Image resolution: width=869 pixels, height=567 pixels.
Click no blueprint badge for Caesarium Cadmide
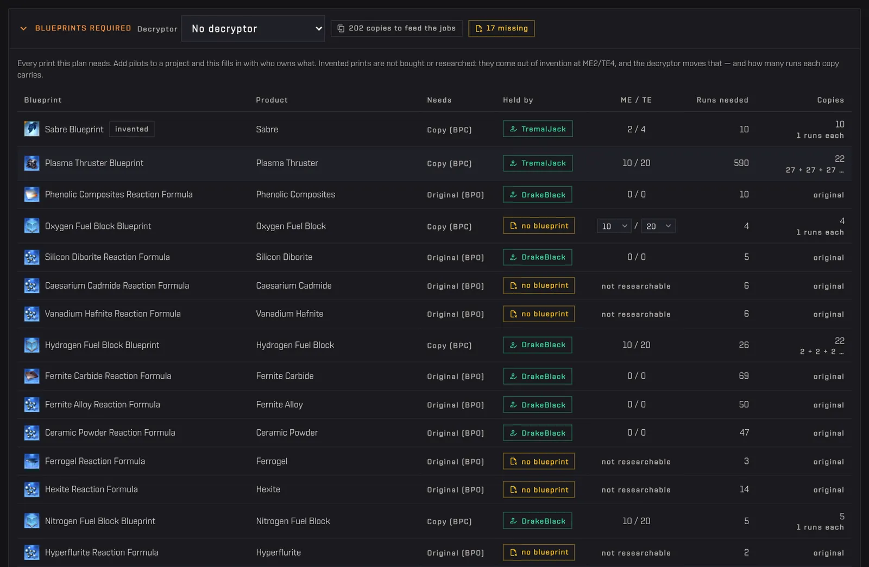[539, 285]
